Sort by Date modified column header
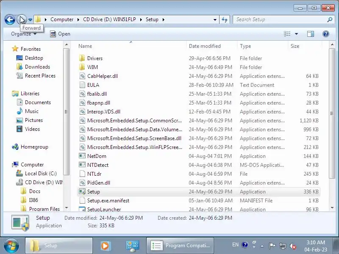 click(205, 46)
